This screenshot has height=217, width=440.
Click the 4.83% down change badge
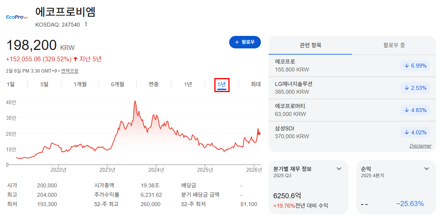(415, 110)
